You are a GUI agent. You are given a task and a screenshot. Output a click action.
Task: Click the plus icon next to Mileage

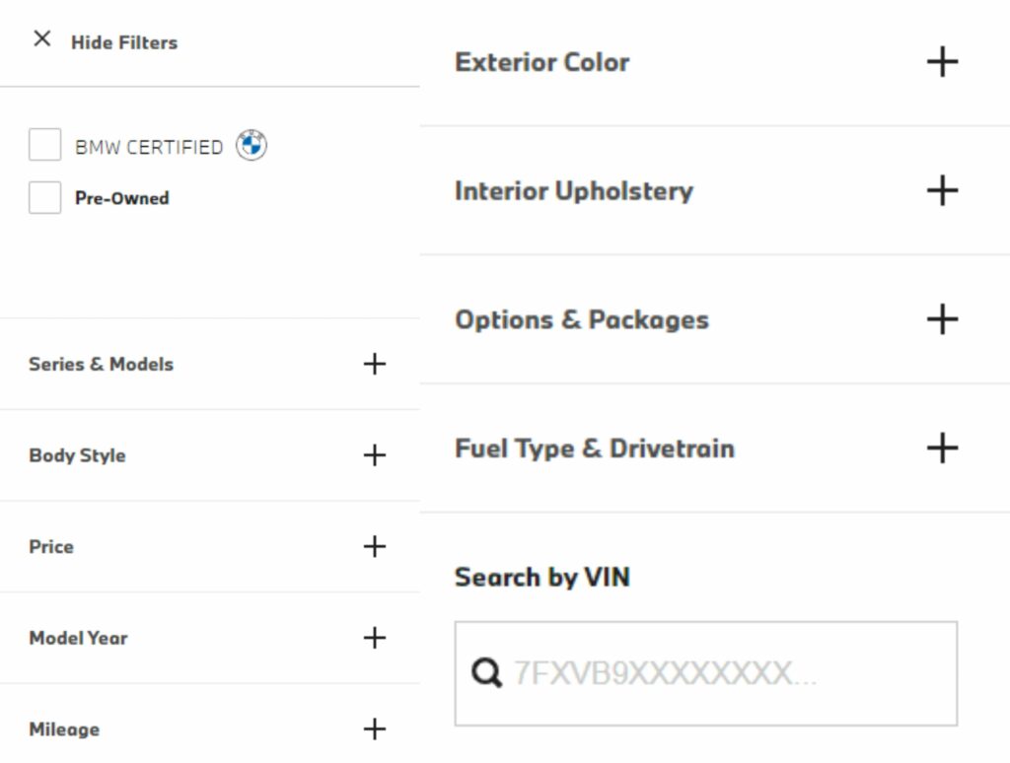[x=375, y=729]
